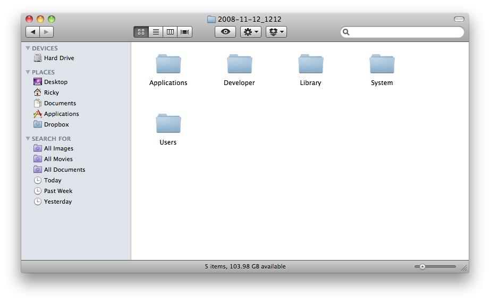The width and height of the screenshot is (490, 302).
Task: Select Hard Drive in the sidebar
Action: (x=54, y=58)
